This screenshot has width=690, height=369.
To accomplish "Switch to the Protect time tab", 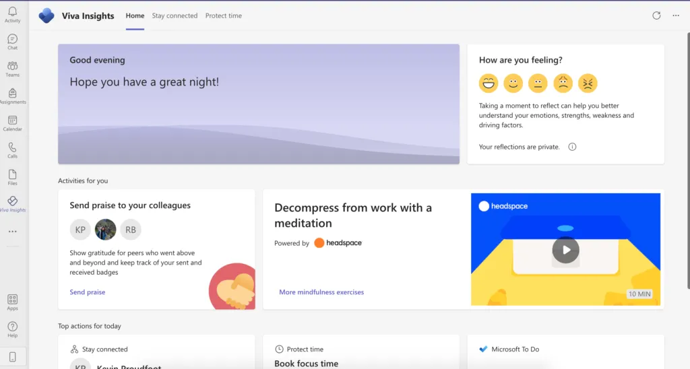I will [224, 15].
